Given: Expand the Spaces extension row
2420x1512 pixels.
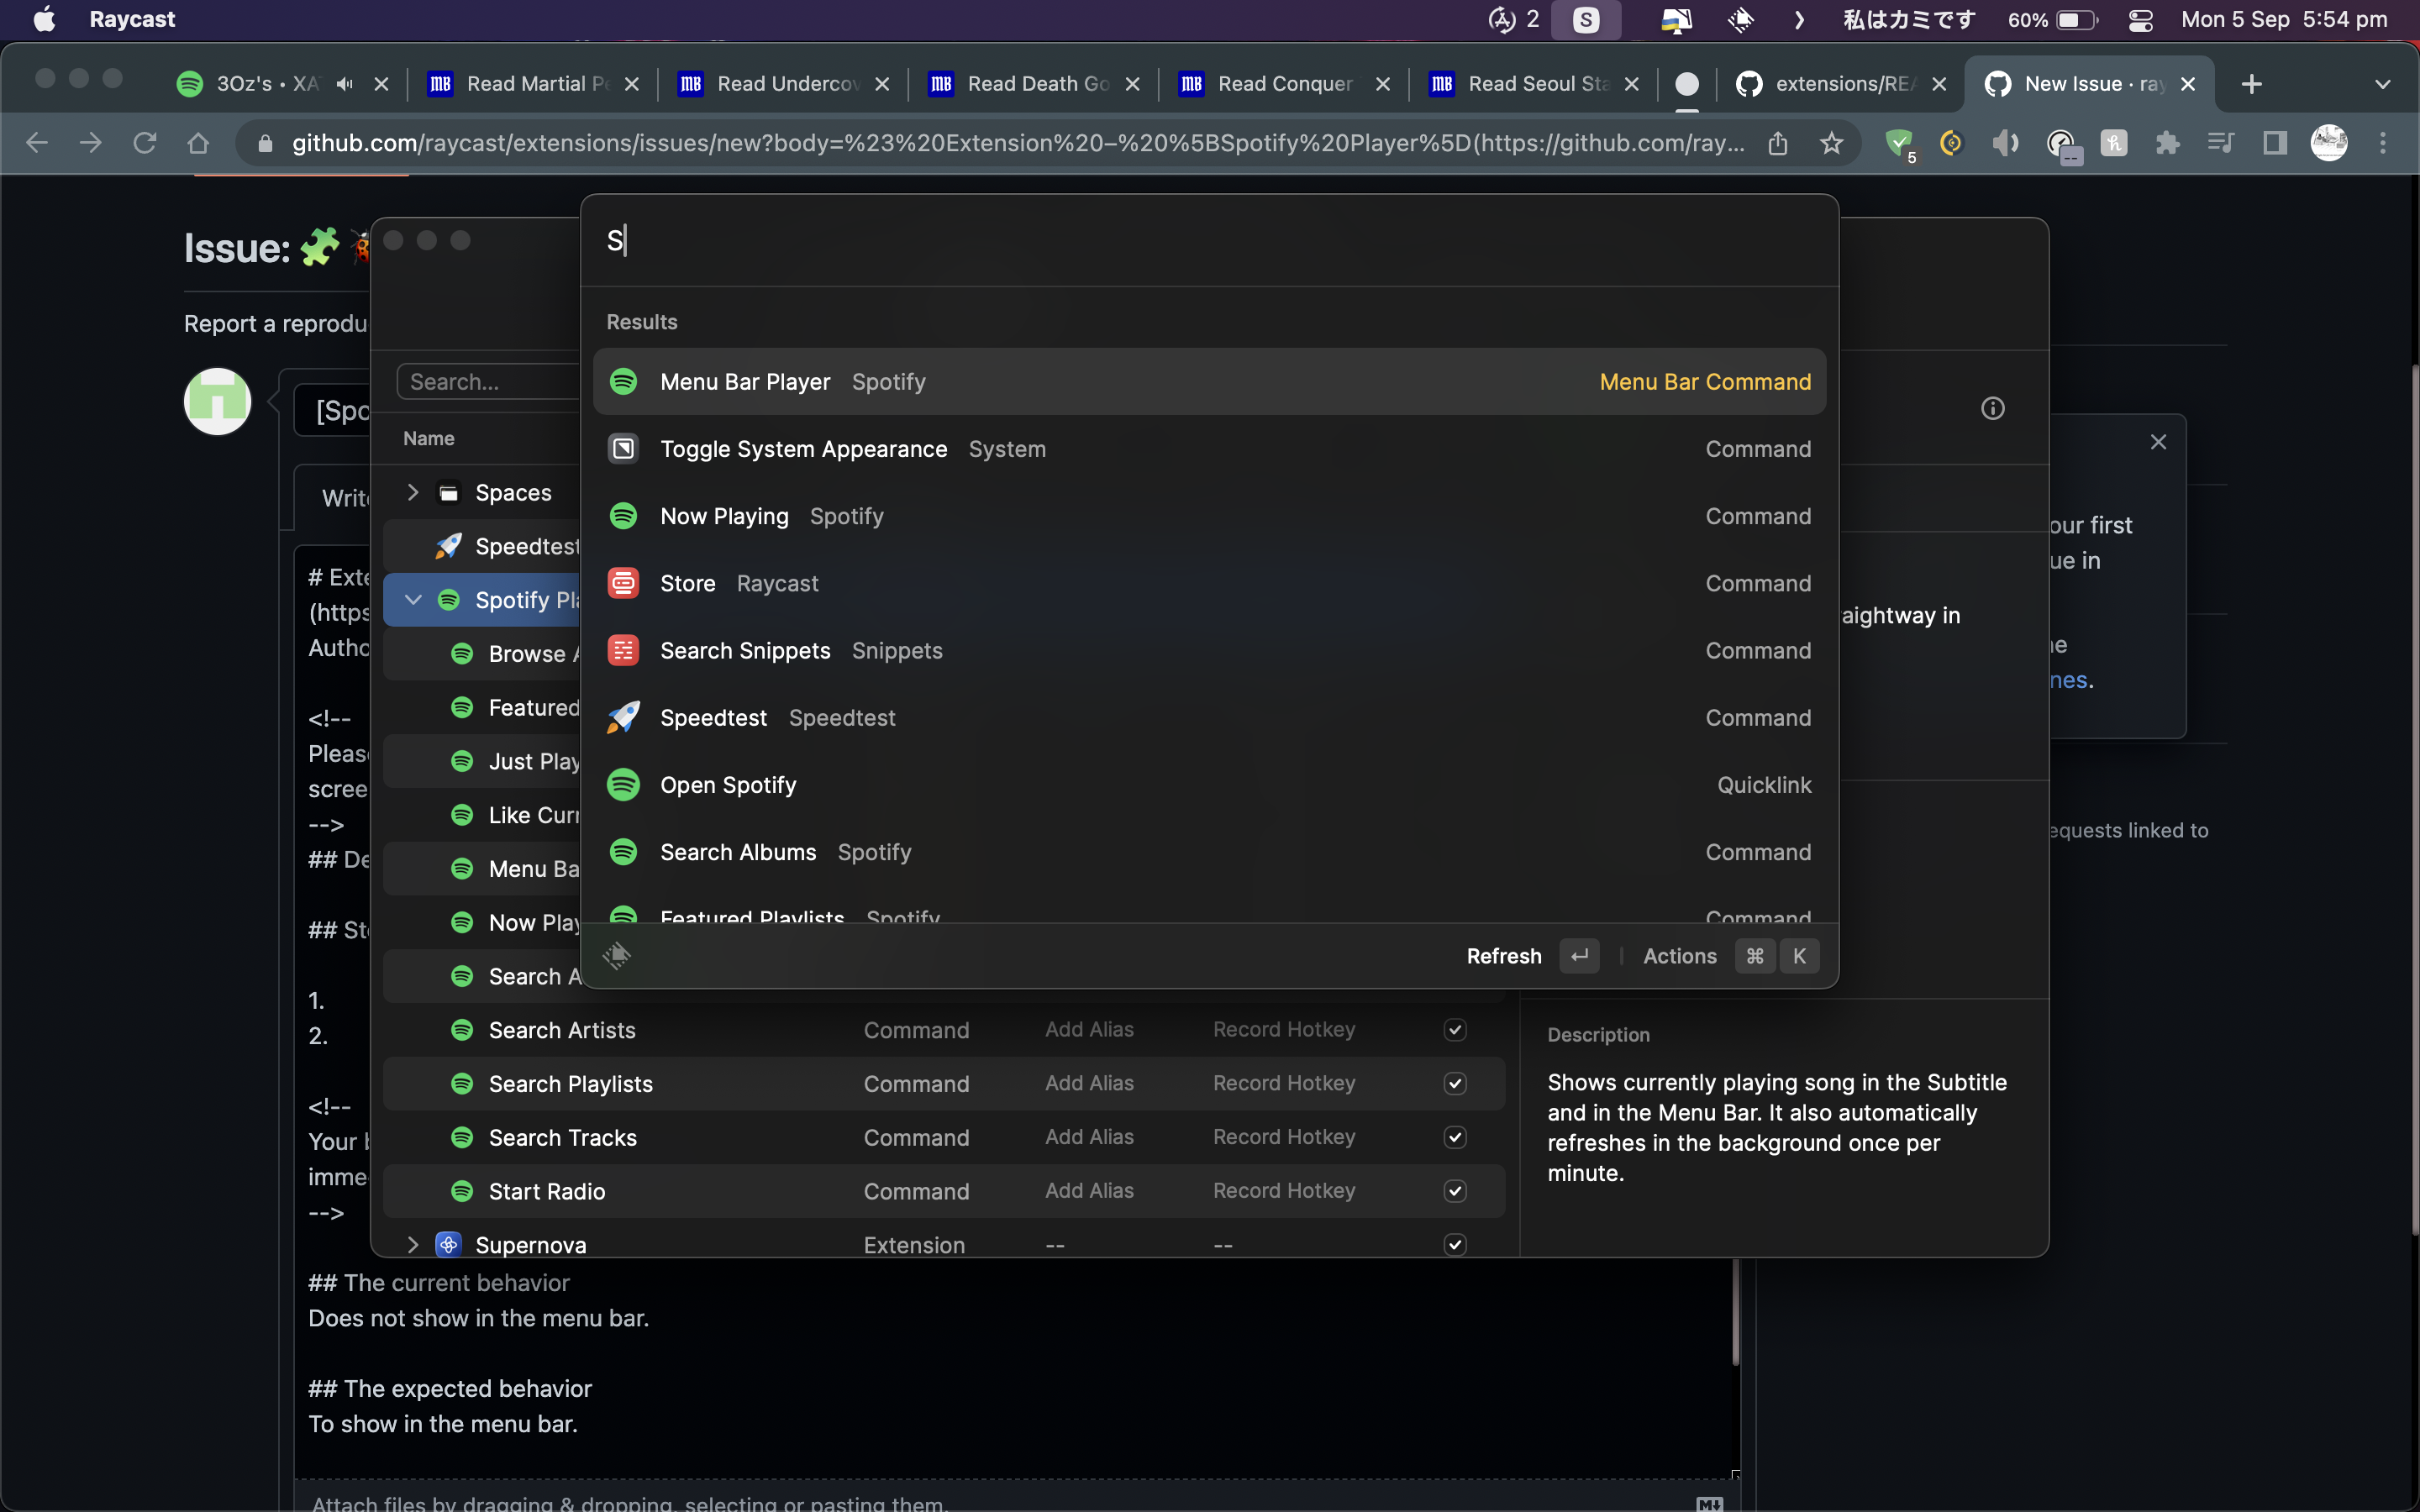Looking at the screenshot, I should pos(412,492).
